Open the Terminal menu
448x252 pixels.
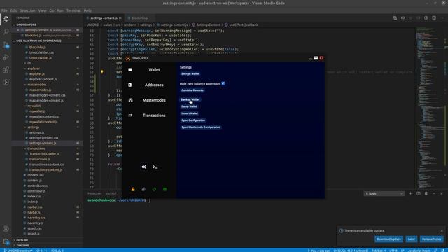(x=73, y=10)
